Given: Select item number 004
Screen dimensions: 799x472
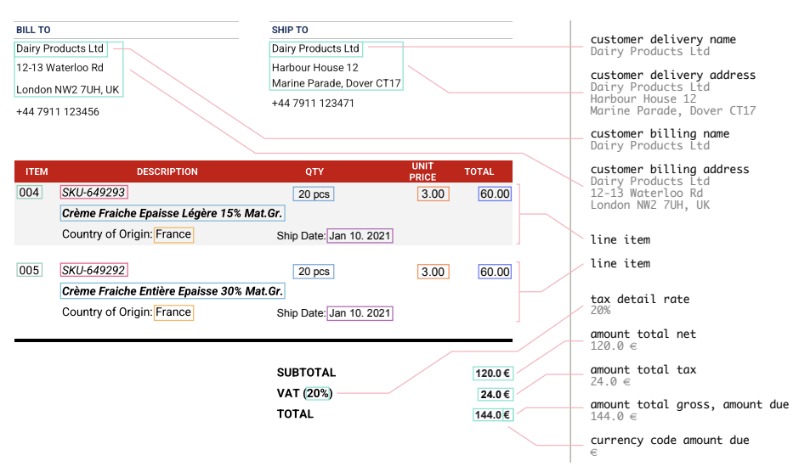Looking at the screenshot, I should coord(29,192).
